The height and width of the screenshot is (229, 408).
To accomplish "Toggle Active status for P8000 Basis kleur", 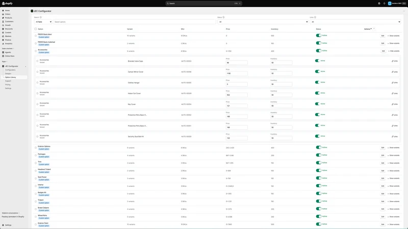I will coord(318,36).
